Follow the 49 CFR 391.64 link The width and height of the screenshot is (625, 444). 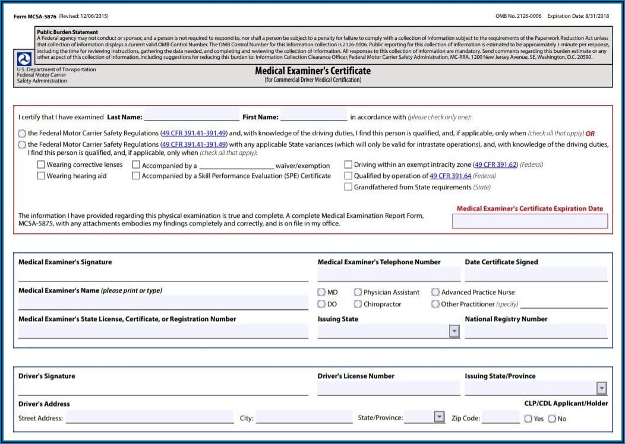click(x=450, y=176)
